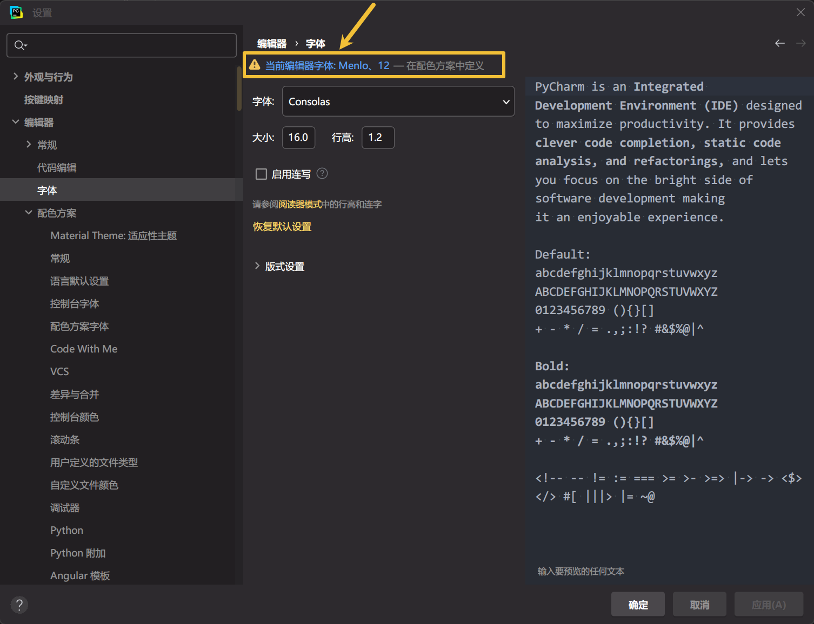The height and width of the screenshot is (624, 814).
Task: Click the 输入要预览的任何文本 hint text
Action: tap(581, 571)
